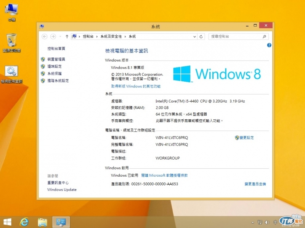The image size is (305, 228).
Task: Click the WORKGROUP value
Action: [167, 158]
